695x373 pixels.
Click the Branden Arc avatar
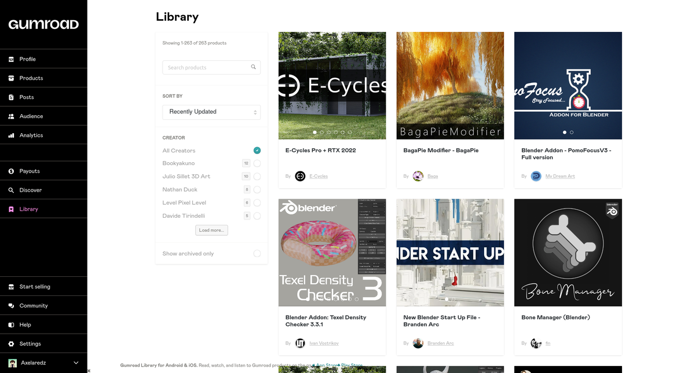(418, 343)
